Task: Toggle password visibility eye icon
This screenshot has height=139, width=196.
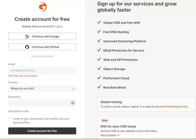Action: pos(73,103)
